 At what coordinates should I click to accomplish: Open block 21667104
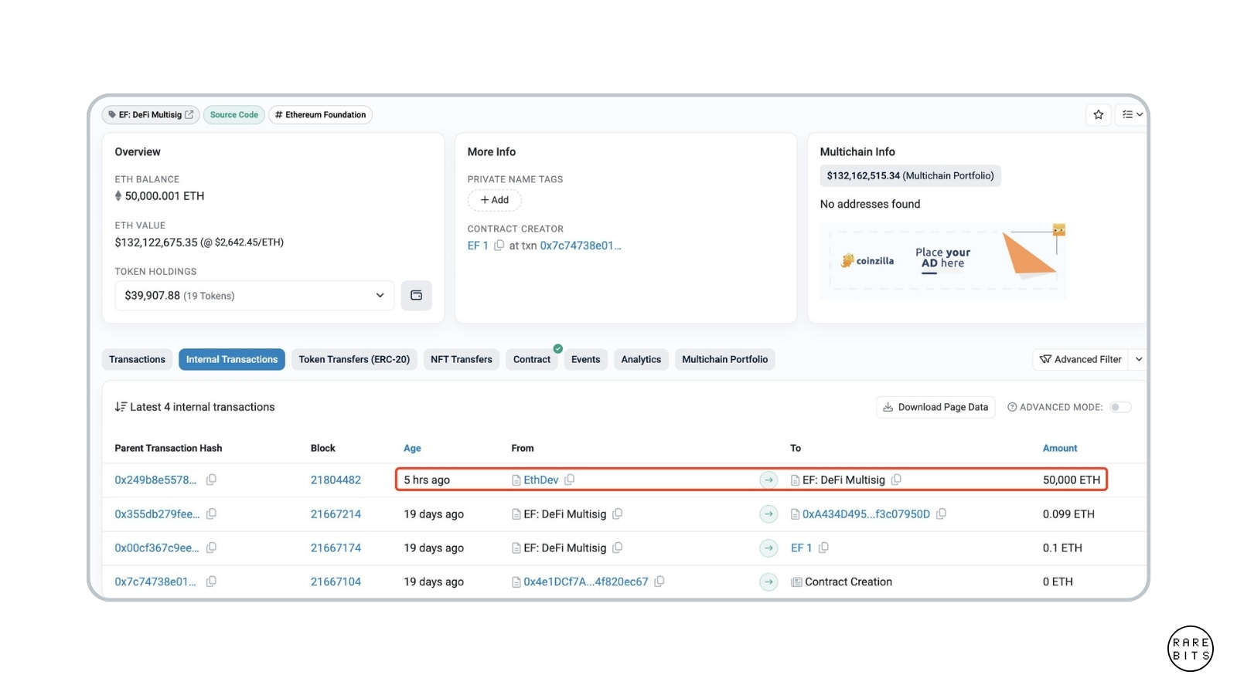[336, 582]
